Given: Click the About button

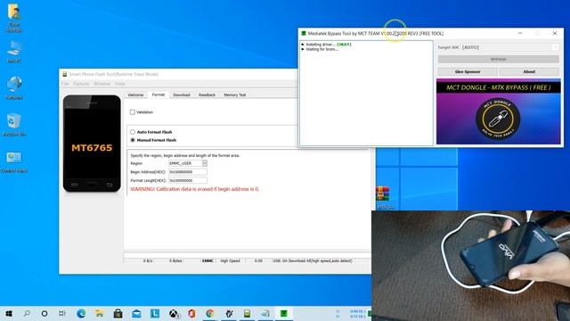Looking at the screenshot, I should [x=529, y=71].
